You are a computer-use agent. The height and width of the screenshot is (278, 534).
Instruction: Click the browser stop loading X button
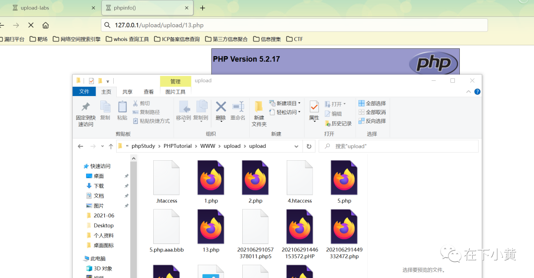(x=31, y=25)
